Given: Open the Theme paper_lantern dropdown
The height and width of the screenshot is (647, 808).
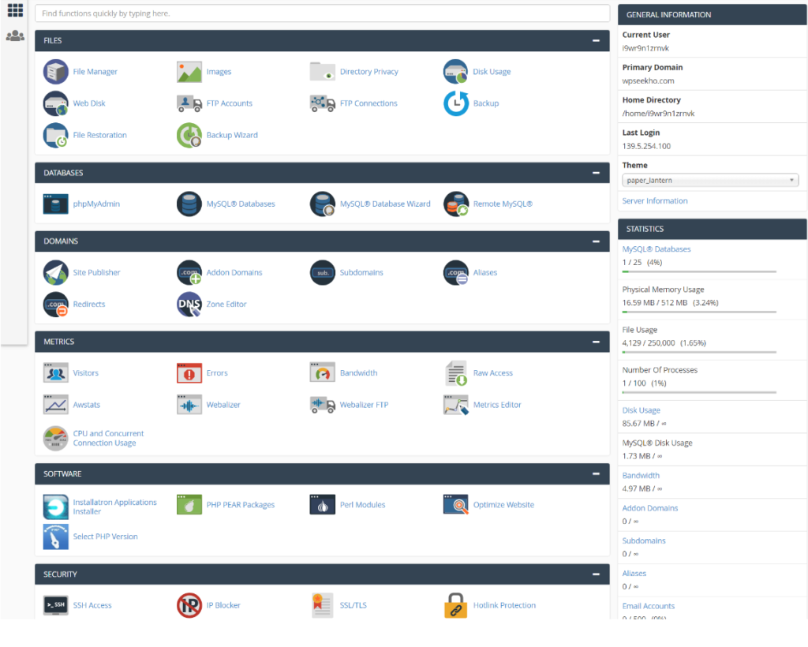Looking at the screenshot, I should point(710,181).
